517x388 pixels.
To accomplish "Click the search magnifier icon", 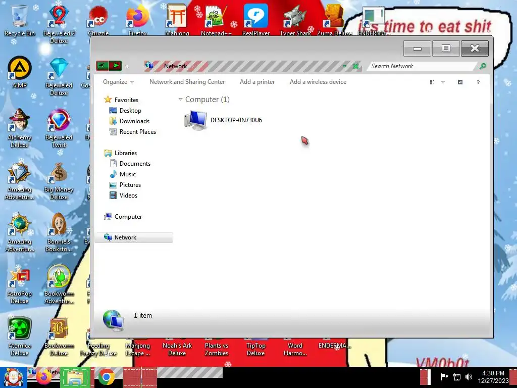I will tap(483, 66).
